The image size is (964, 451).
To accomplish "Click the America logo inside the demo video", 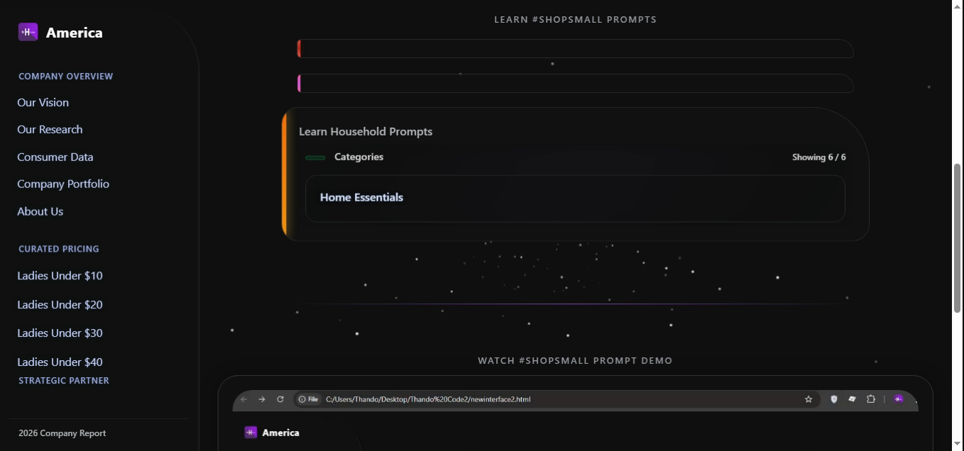I will [x=251, y=433].
